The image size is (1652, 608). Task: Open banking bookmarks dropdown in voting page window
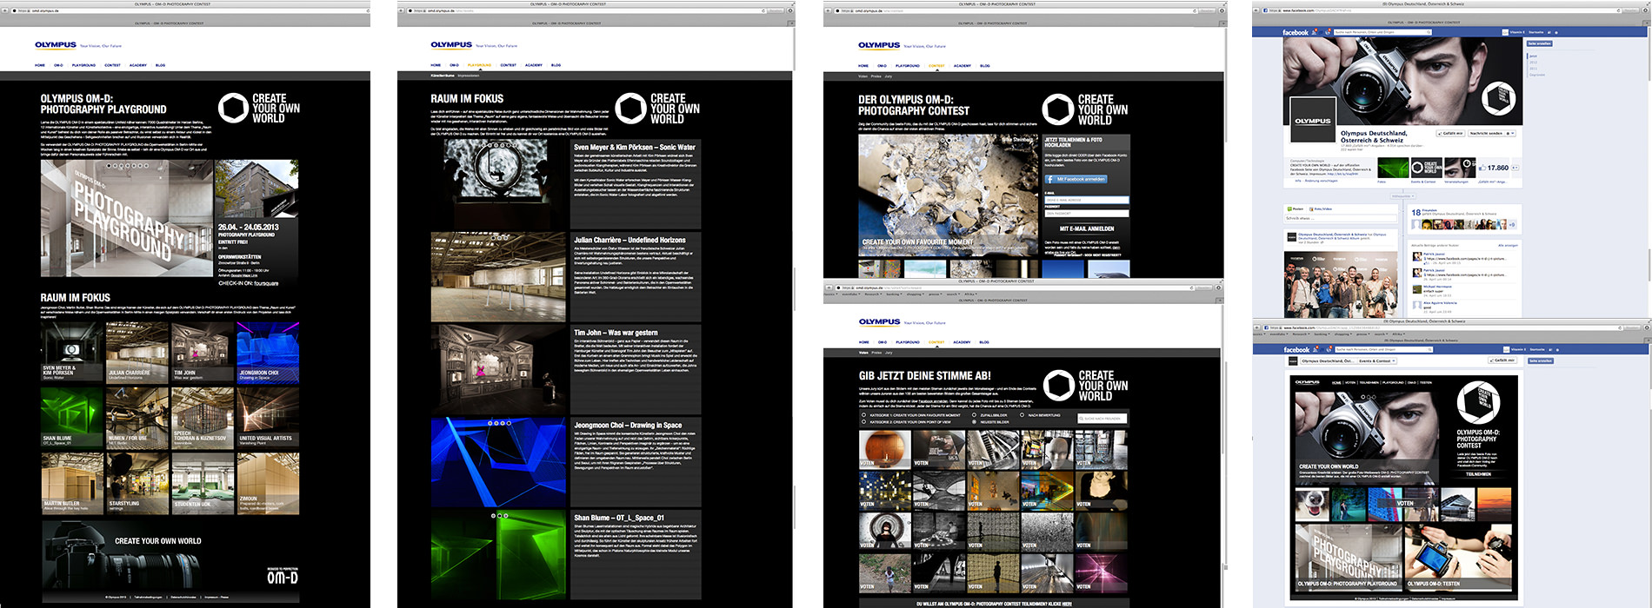coord(893,294)
